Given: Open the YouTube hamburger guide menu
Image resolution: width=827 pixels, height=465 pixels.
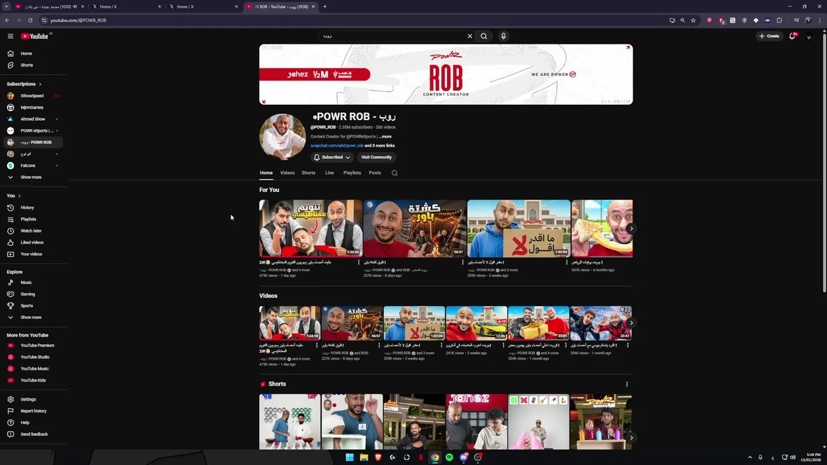Looking at the screenshot, I should point(10,36).
